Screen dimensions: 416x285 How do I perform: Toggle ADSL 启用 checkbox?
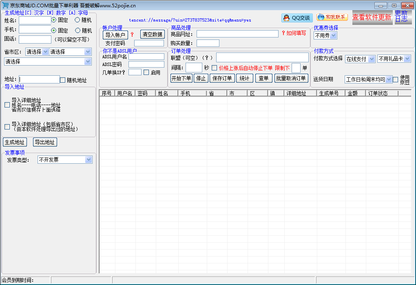point(146,72)
